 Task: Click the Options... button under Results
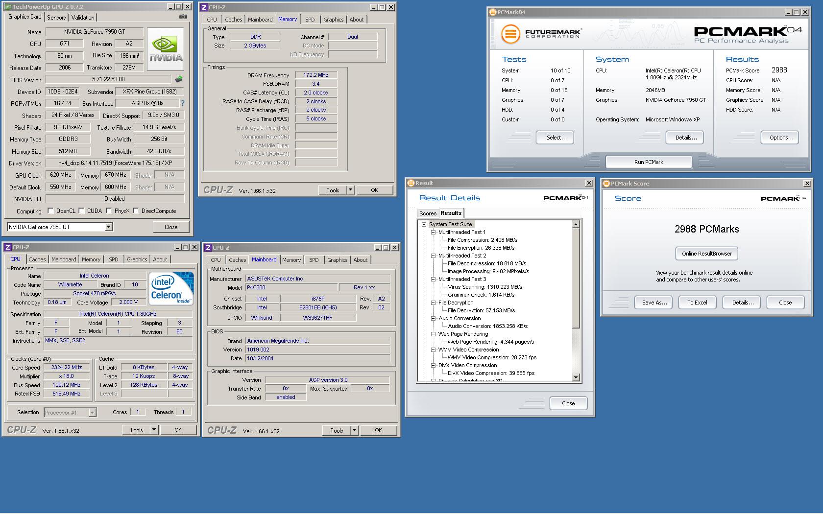click(781, 138)
